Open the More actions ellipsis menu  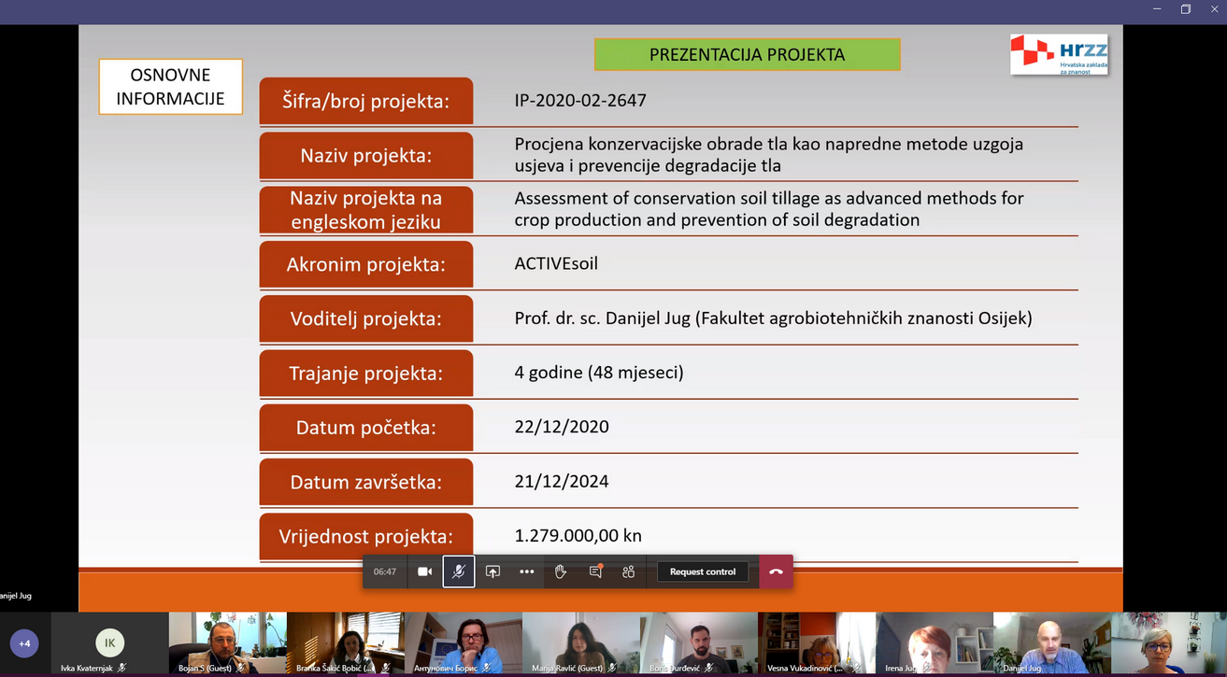(x=527, y=571)
